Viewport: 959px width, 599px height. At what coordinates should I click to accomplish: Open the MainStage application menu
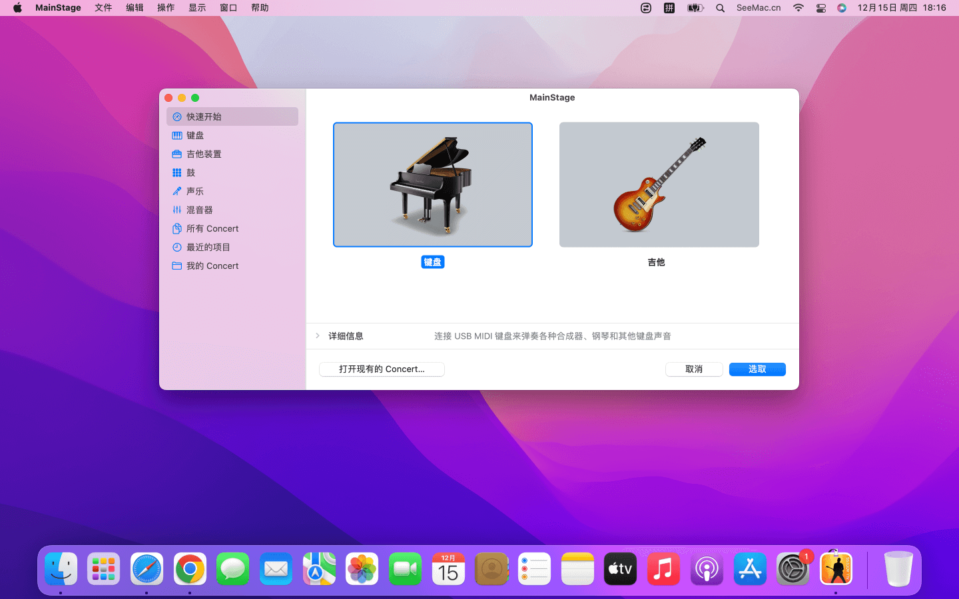(58, 8)
